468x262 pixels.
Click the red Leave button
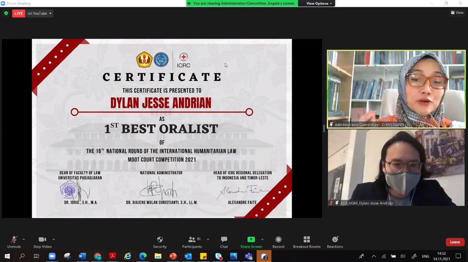[x=455, y=242]
